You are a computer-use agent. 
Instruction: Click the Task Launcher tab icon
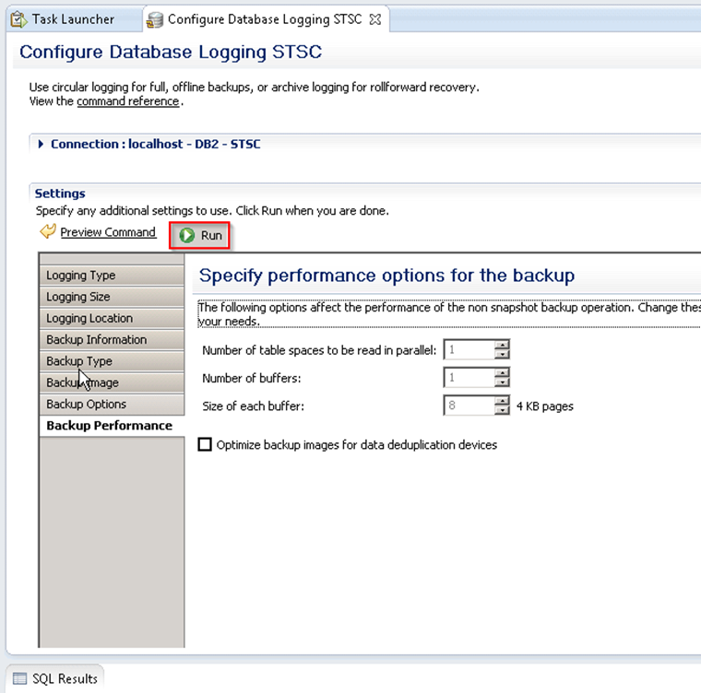pyautogui.click(x=18, y=18)
